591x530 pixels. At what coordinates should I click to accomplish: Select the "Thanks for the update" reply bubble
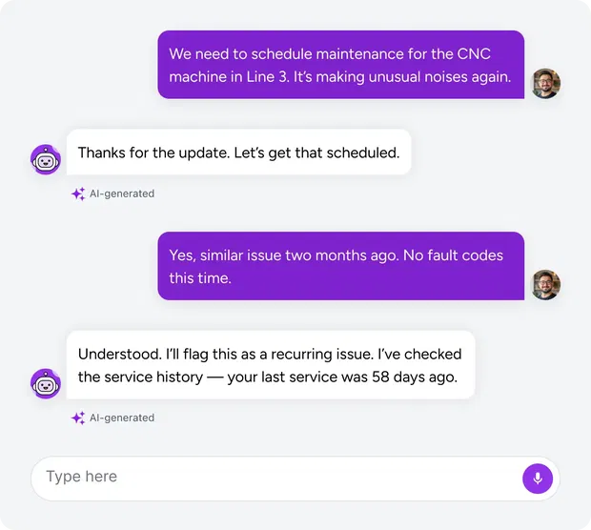[239, 153]
